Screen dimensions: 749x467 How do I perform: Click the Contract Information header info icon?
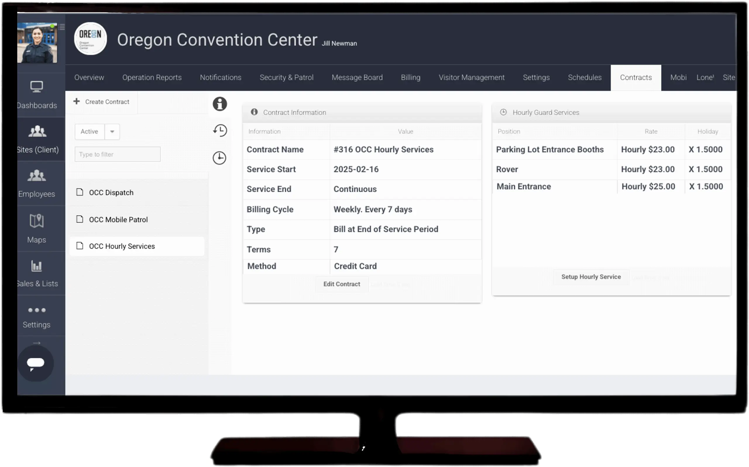(x=254, y=112)
